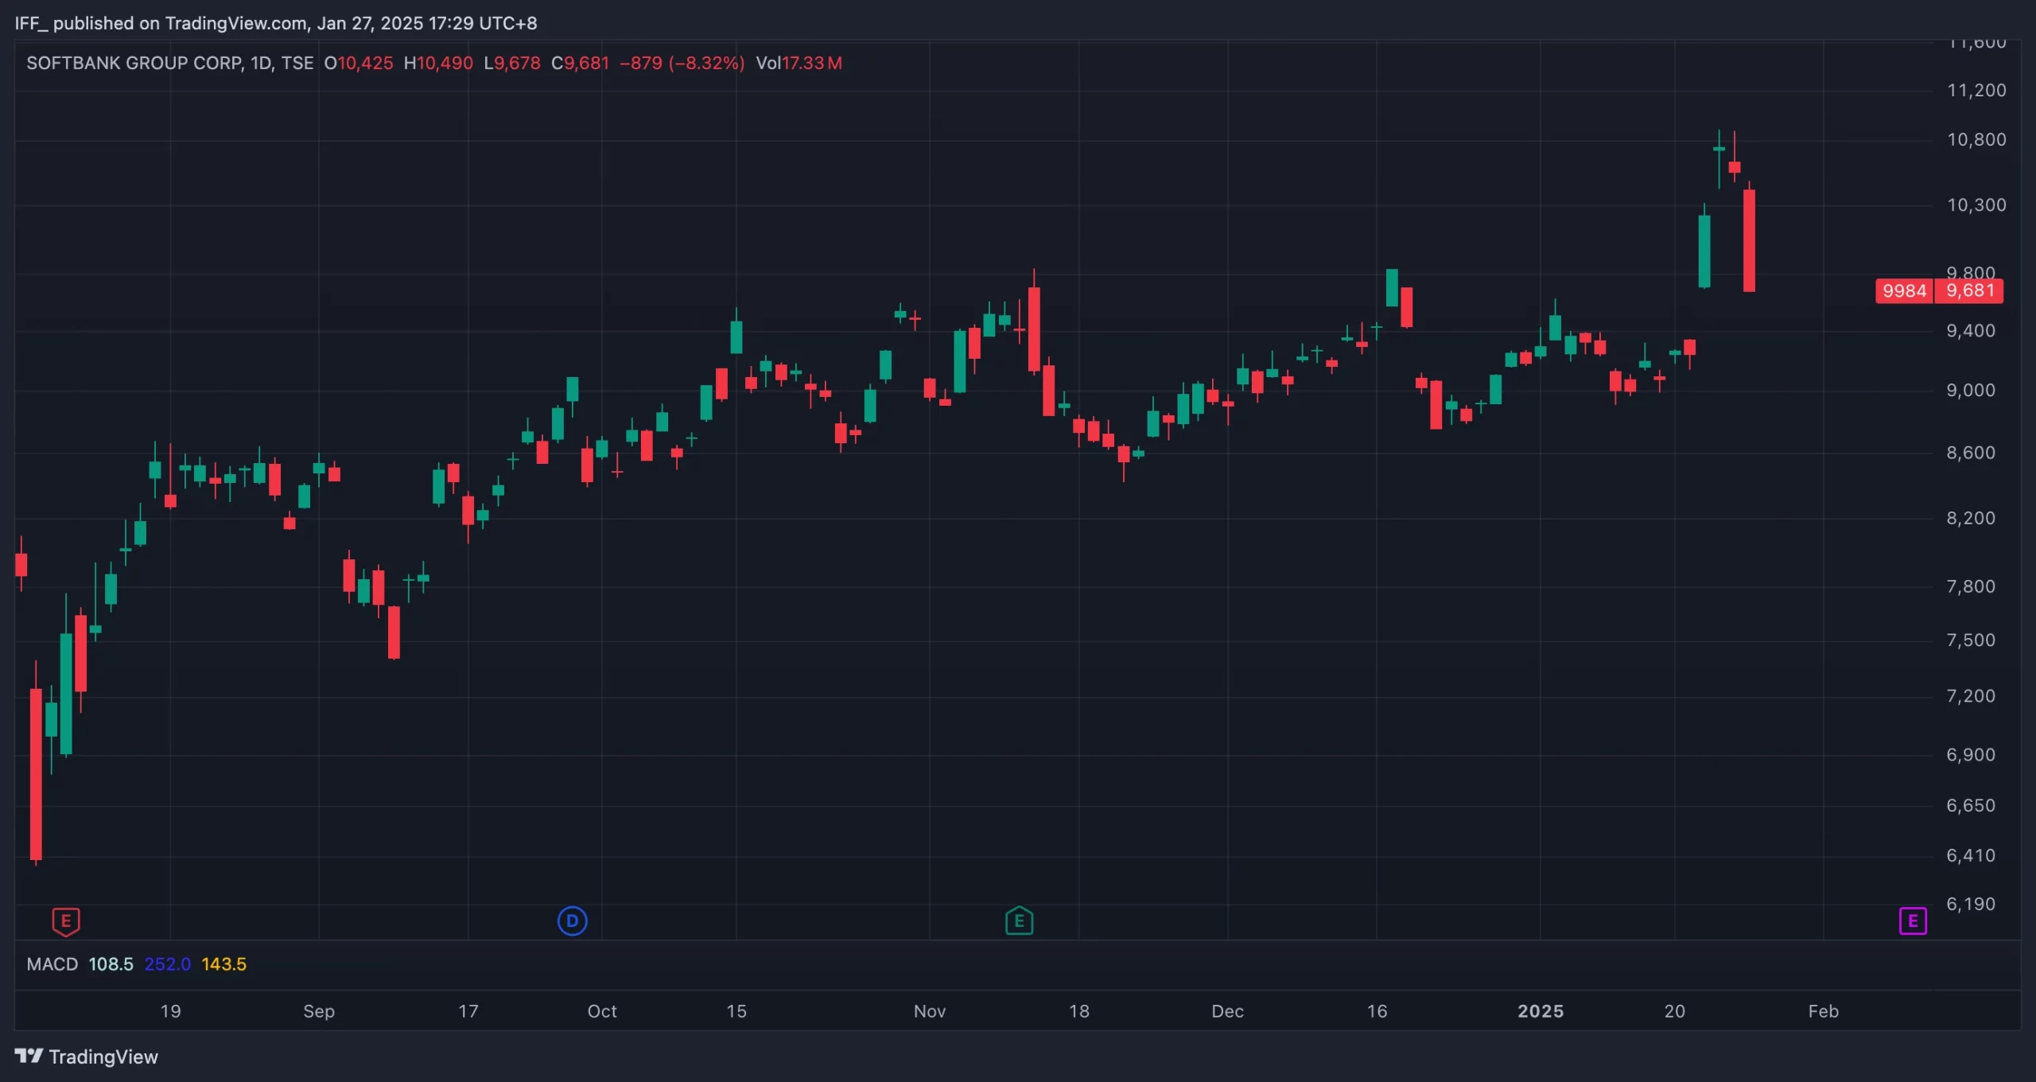This screenshot has width=2036, height=1082.
Task: Click the 15 date label on time axis
Action: pos(736,1011)
